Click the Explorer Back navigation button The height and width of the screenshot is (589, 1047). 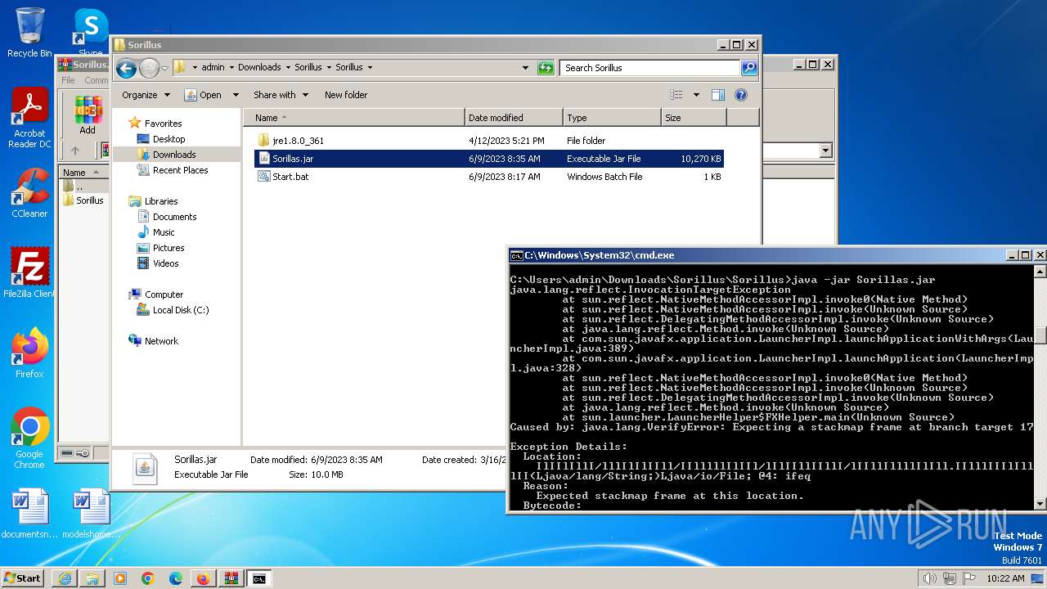126,68
